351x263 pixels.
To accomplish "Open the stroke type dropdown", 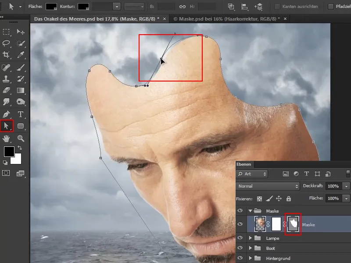I will click(x=134, y=7).
